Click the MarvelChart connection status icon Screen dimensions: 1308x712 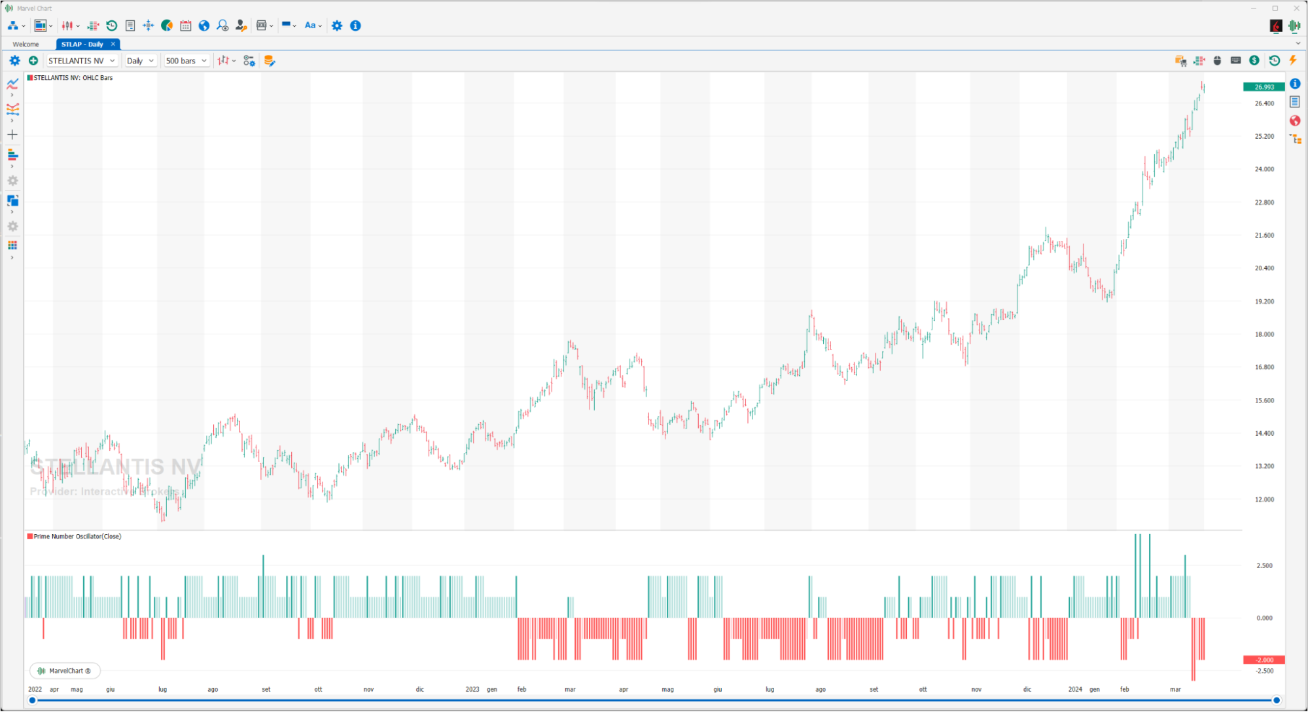1295,26
